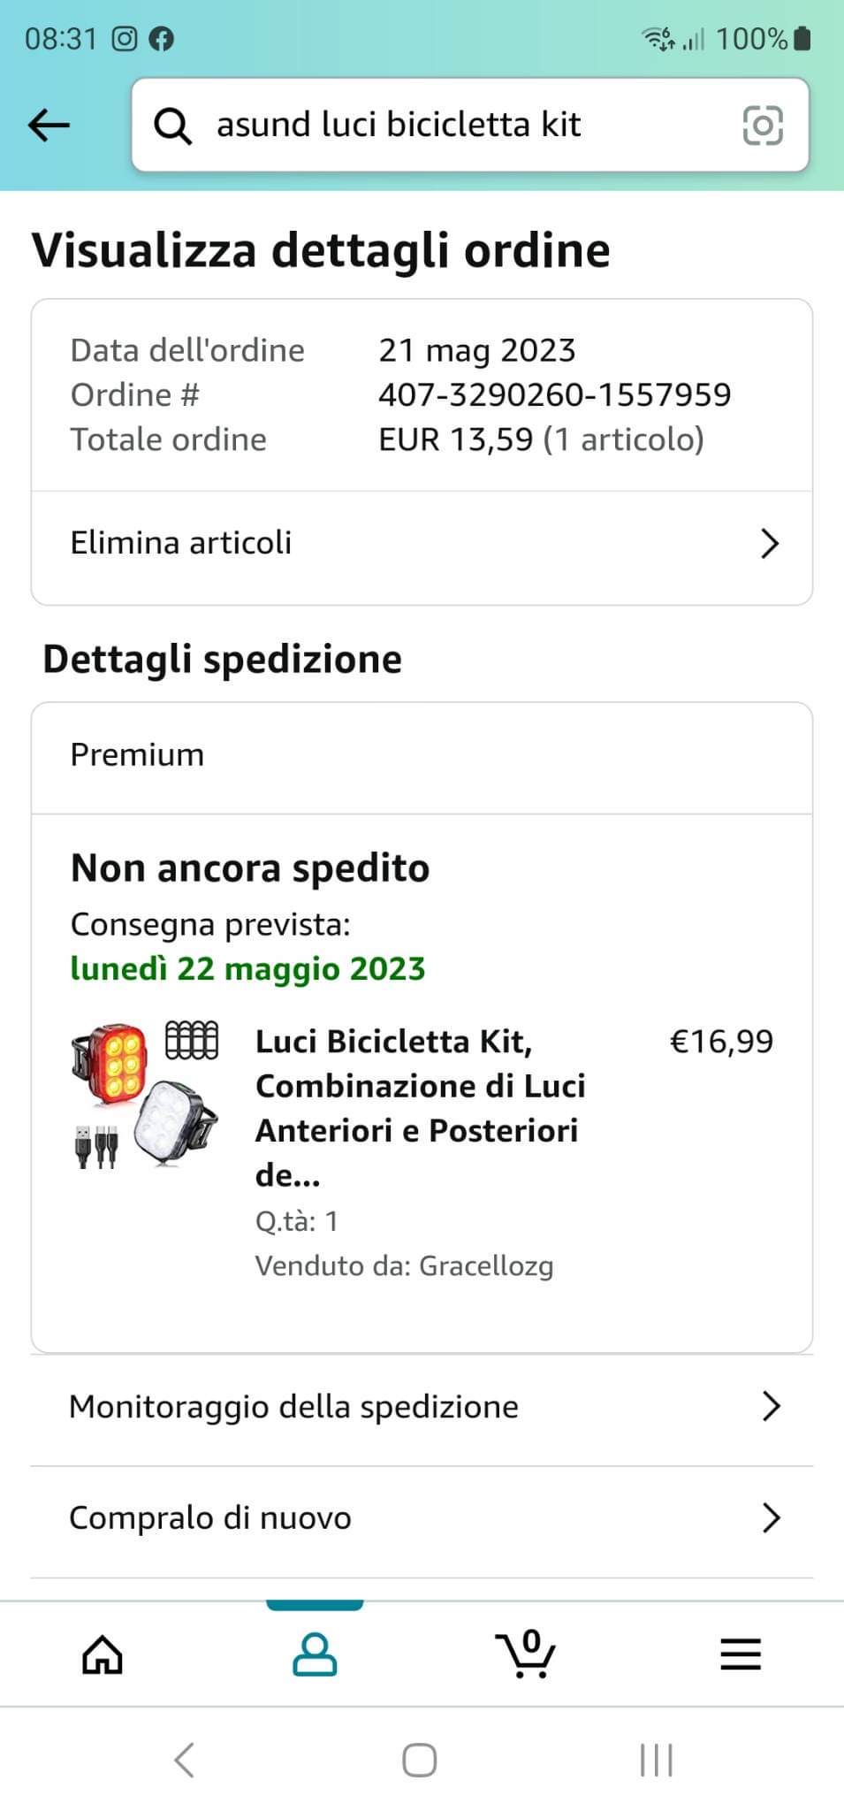Viewport: 844px width, 1811px height.
Task: Select Compralo di nuovo option
Action: pos(210,1517)
